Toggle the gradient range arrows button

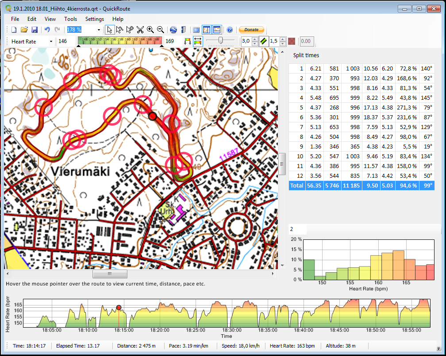pyautogui.click(x=198, y=41)
